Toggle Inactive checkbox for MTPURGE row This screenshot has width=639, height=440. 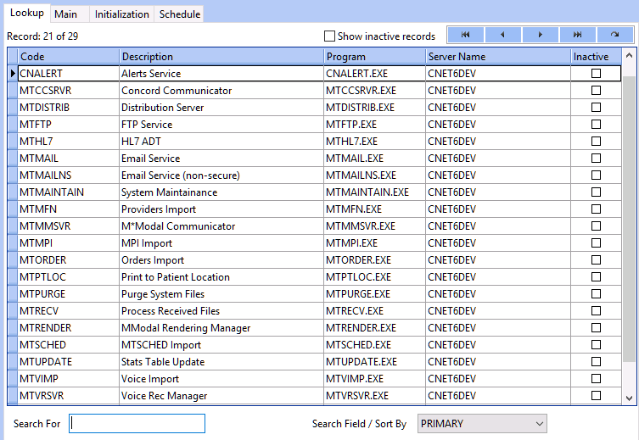tap(596, 294)
